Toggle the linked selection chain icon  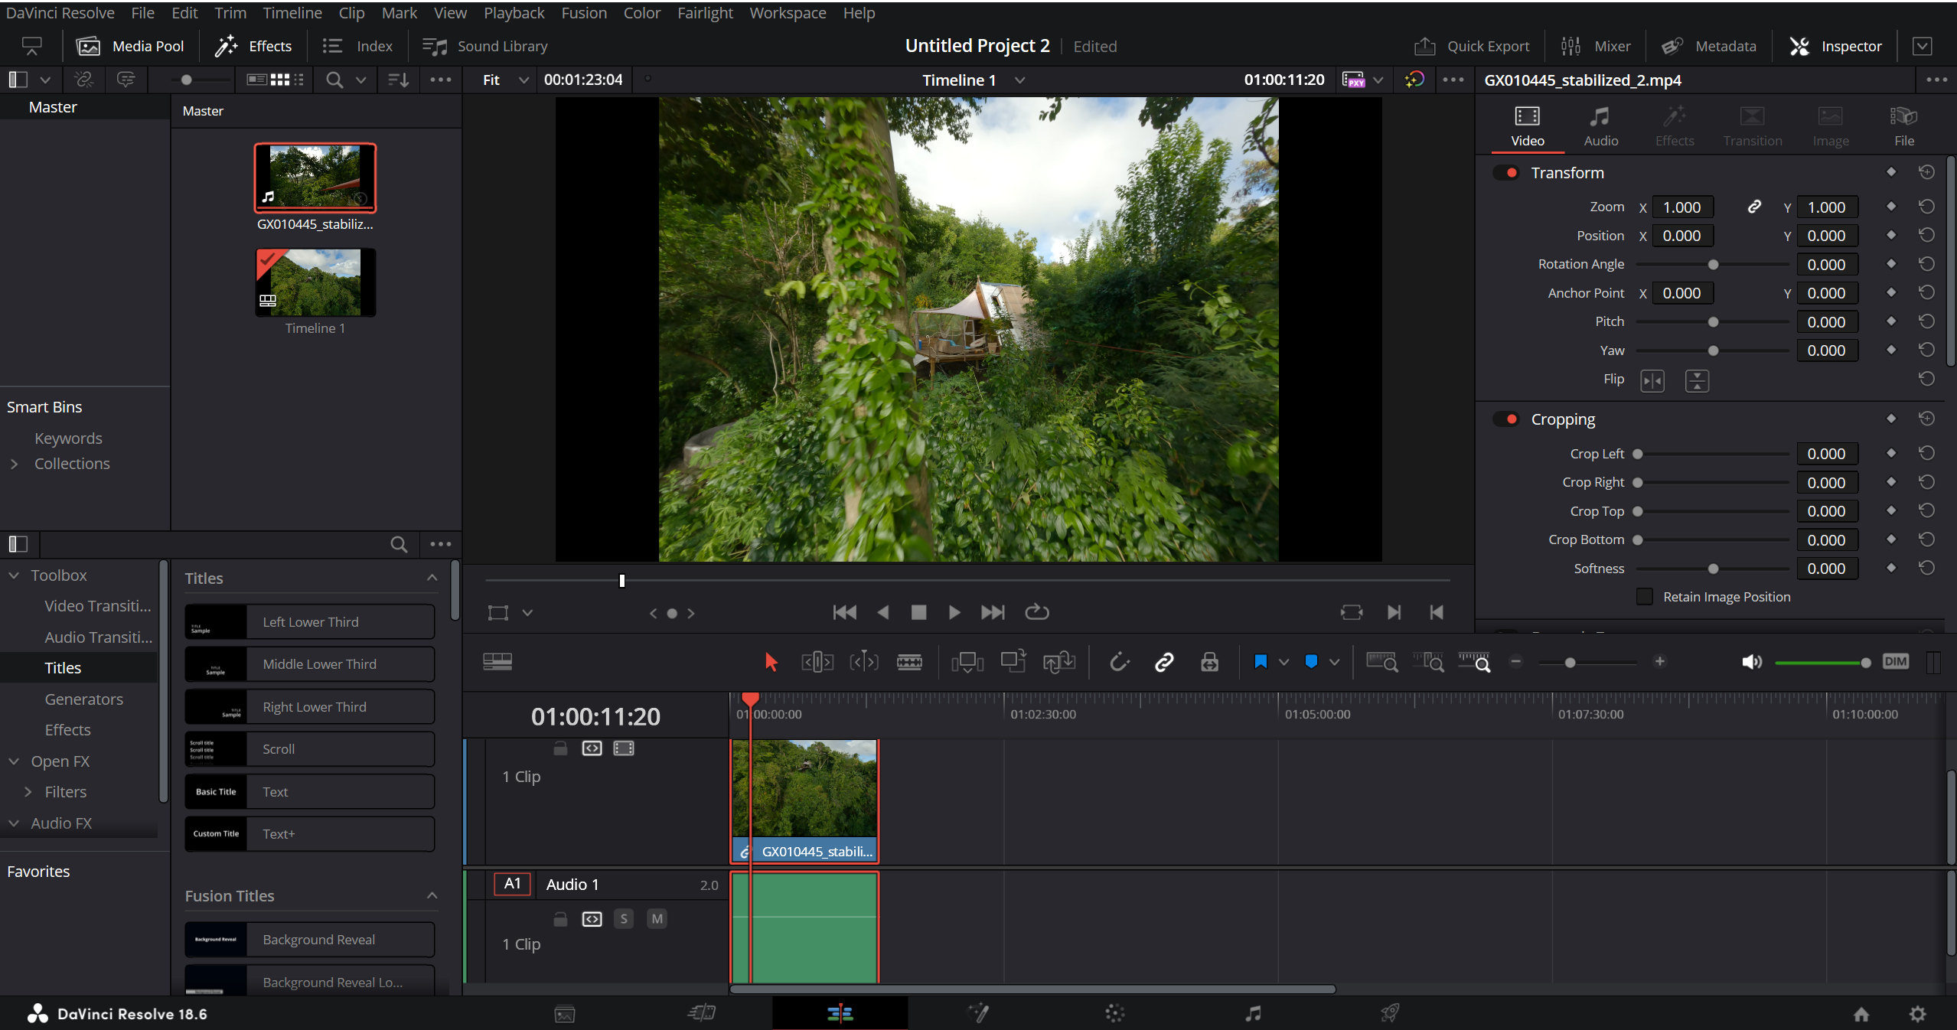(x=1164, y=662)
